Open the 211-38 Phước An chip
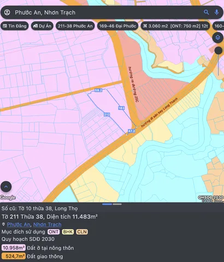This screenshot has width=224, height=262. pyautogui.click(x=75, y=26)
